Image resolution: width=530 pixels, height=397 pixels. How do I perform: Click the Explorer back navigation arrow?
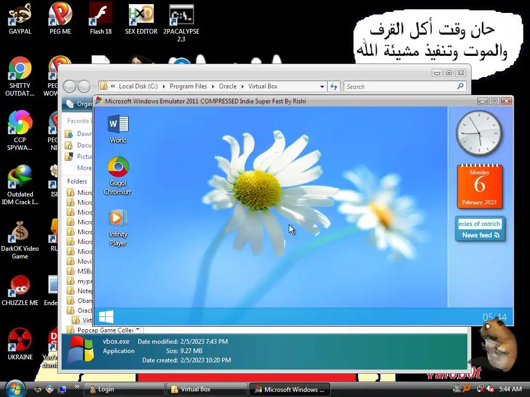[x=70, y=86]
